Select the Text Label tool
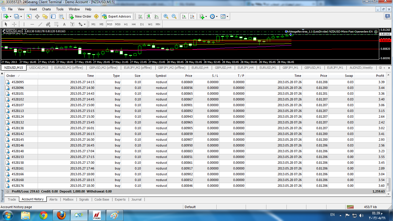Screen dimensions: 393x221 coord(72,24)
